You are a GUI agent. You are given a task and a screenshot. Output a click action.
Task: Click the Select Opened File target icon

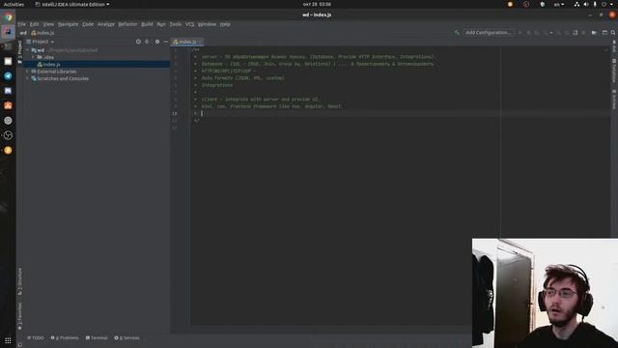[138, 42]
